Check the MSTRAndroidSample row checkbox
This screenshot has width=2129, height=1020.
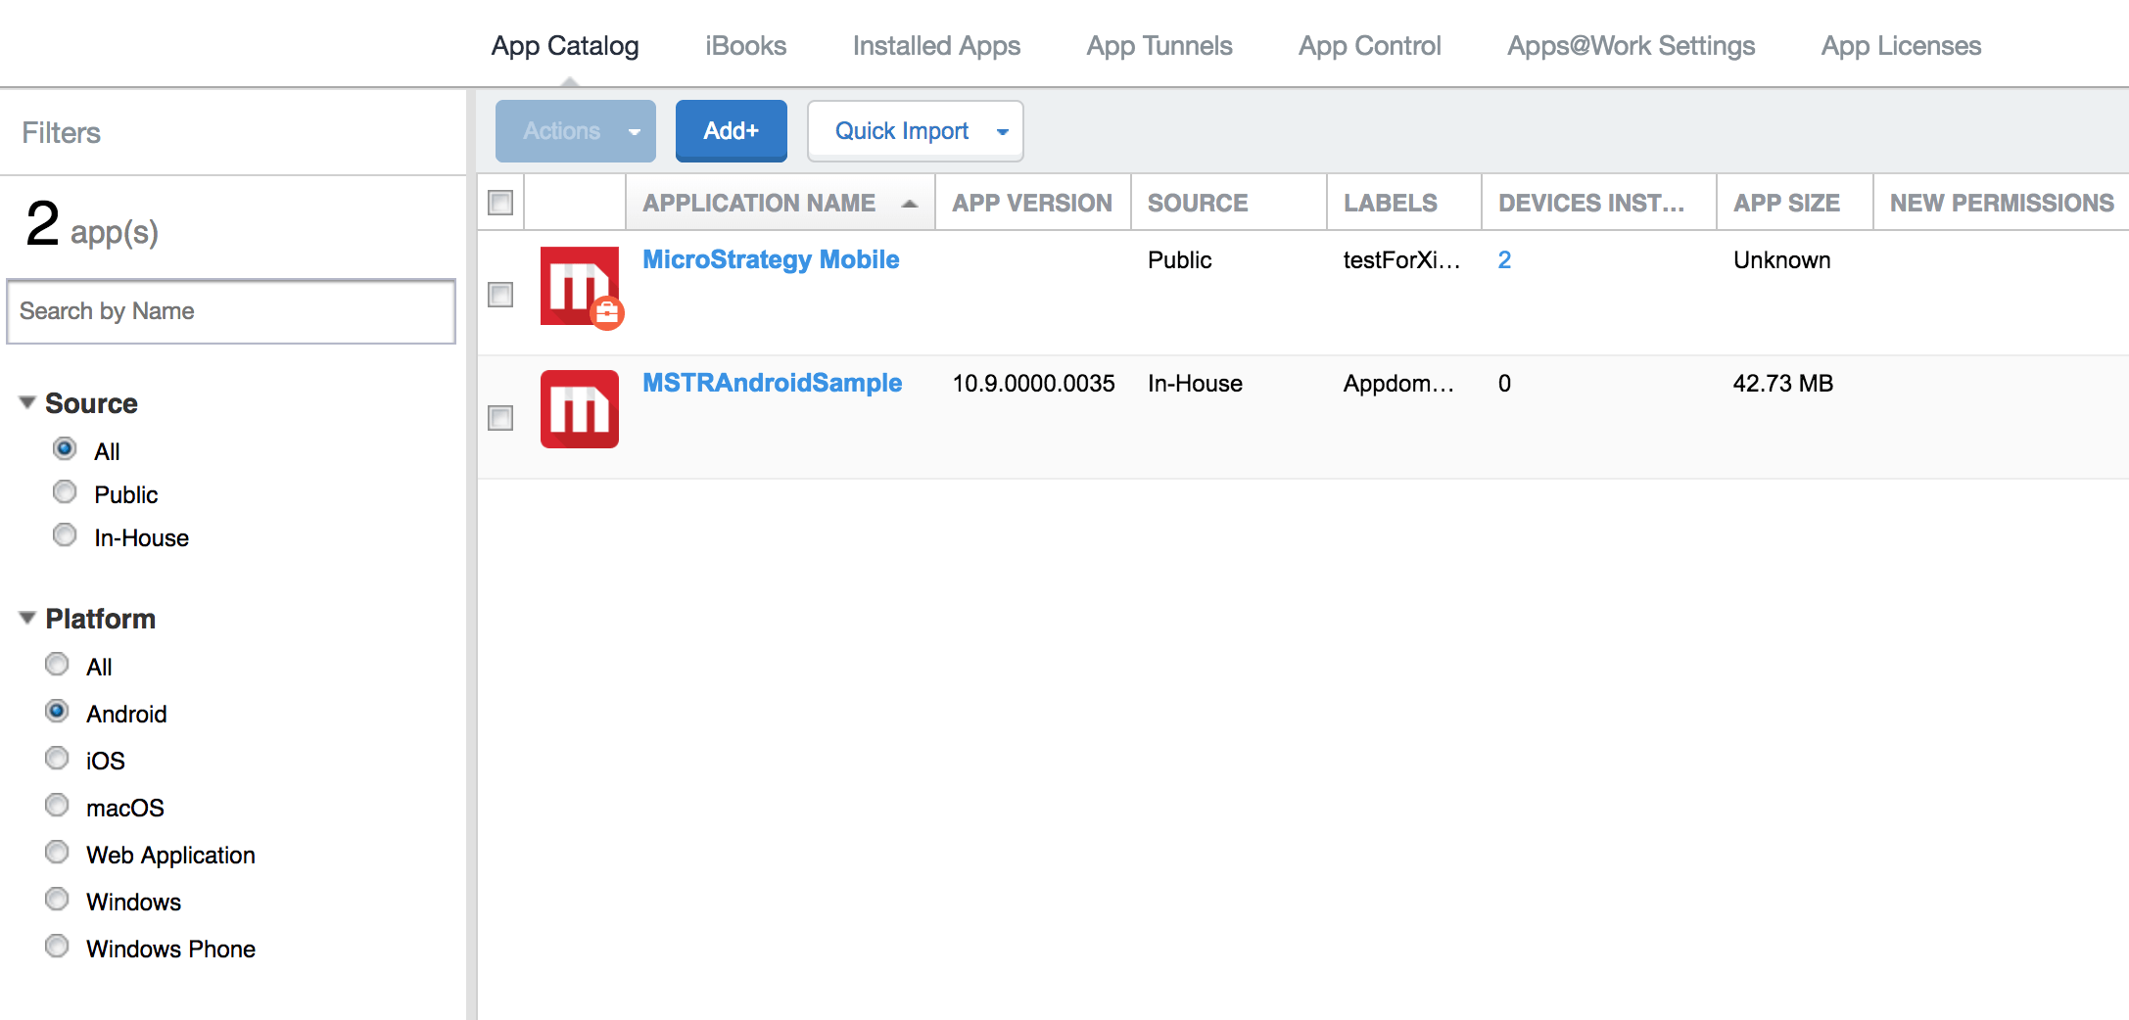[500, 418]
